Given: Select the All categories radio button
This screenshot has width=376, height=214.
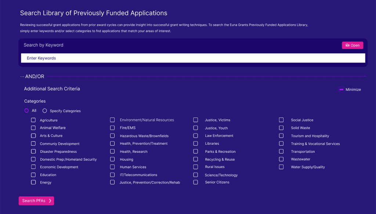Looking at the screenshot, I should [26, 110].
